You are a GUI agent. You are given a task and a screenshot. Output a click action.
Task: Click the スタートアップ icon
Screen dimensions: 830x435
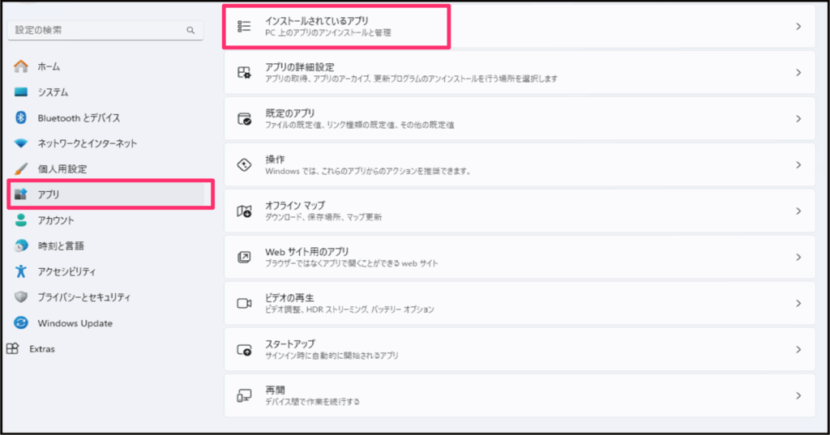[244, 349]
